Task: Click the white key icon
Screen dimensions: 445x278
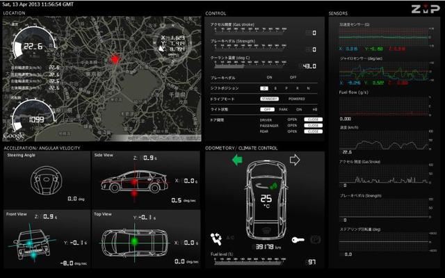Action: pos(298,240)
